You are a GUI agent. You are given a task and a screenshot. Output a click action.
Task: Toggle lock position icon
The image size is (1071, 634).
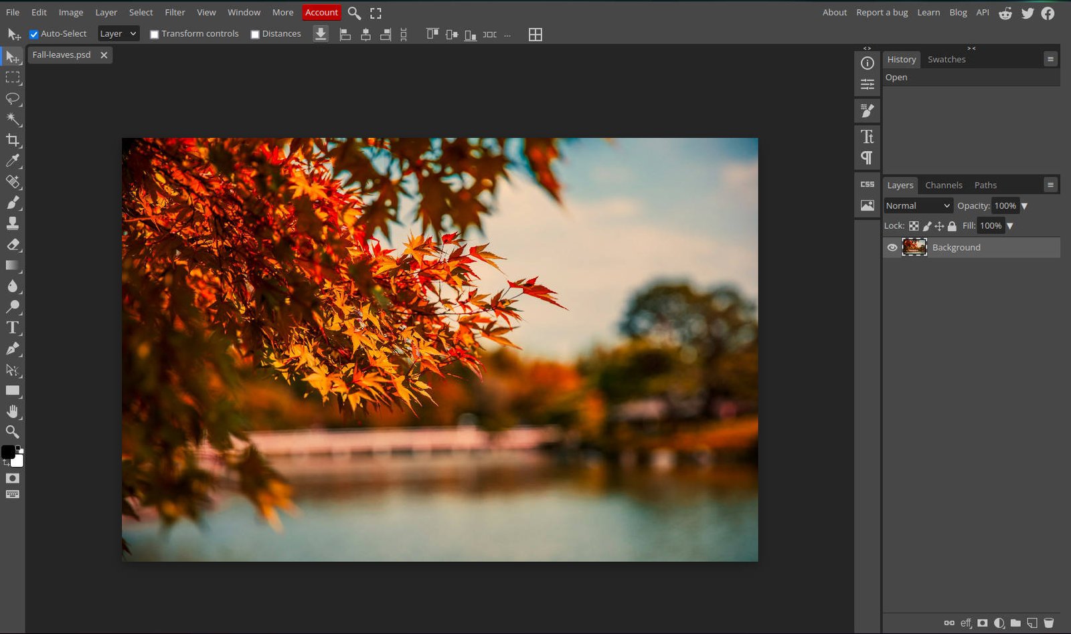click(x=940, y=226)
